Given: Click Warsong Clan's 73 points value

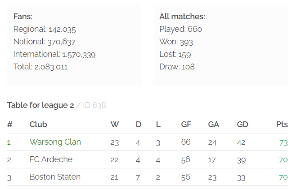Looking at the screenshot, I should pyautogui.click(x=283, y=142).
